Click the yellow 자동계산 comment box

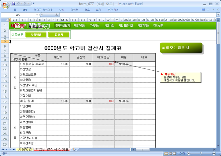[x=180, y=78]
